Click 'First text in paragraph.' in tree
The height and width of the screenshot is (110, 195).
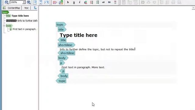(x=25, y=29)
